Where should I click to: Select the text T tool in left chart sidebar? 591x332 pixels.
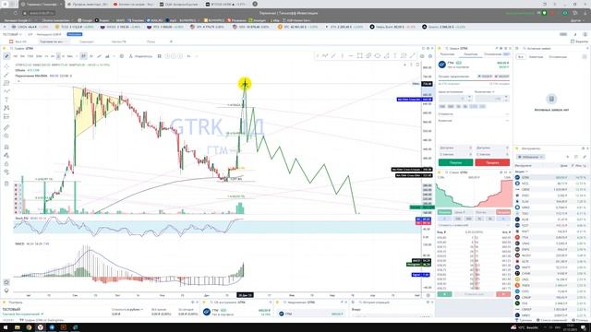pos(6,100)
